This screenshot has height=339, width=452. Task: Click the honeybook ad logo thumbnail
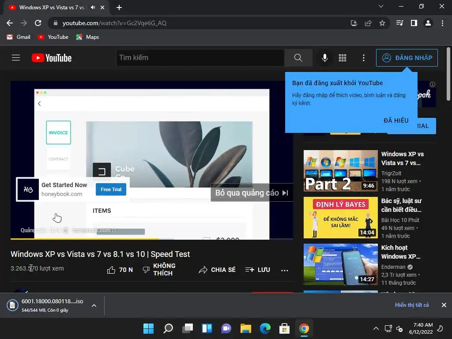pos(28,189)
